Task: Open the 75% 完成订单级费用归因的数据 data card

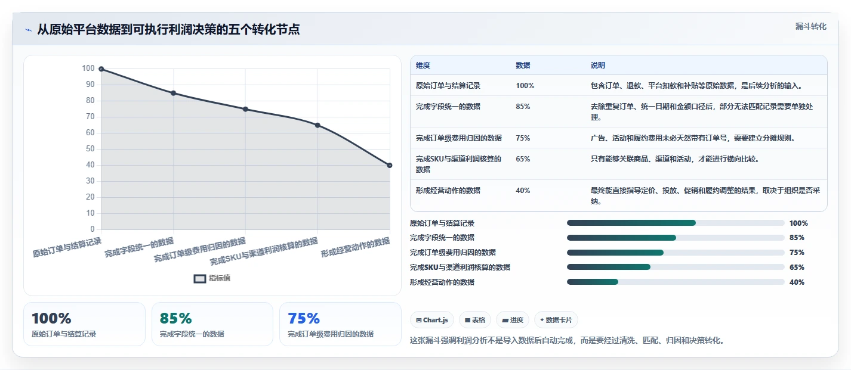Action: click(340, 324)
